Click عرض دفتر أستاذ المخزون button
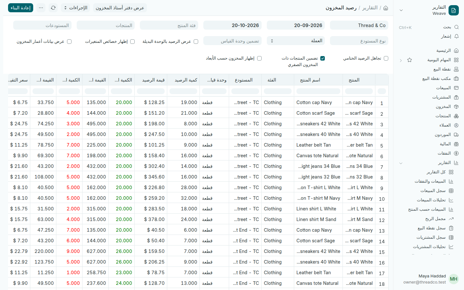Screen dimensions: 464x290 click(x=120, y=8)
